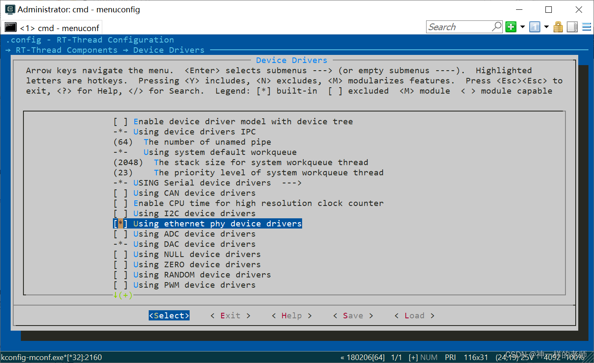This screenshot has width=594, height=363.
Task: Toggle the scrollbar panel icon
Action: 572,27
